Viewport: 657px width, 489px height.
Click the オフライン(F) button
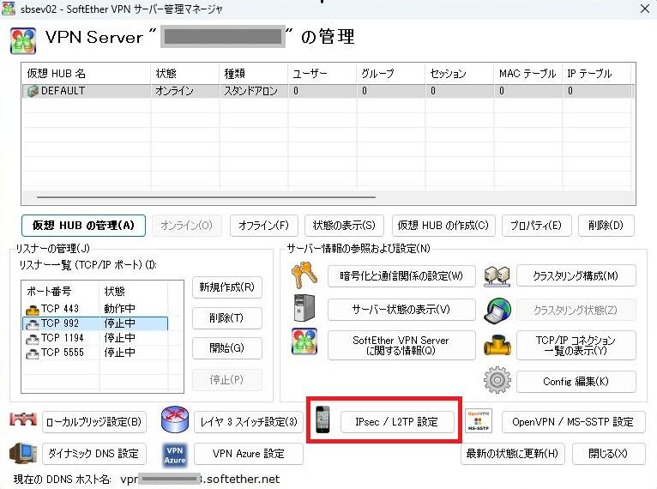pyautogui.click(x=264, y=226)
